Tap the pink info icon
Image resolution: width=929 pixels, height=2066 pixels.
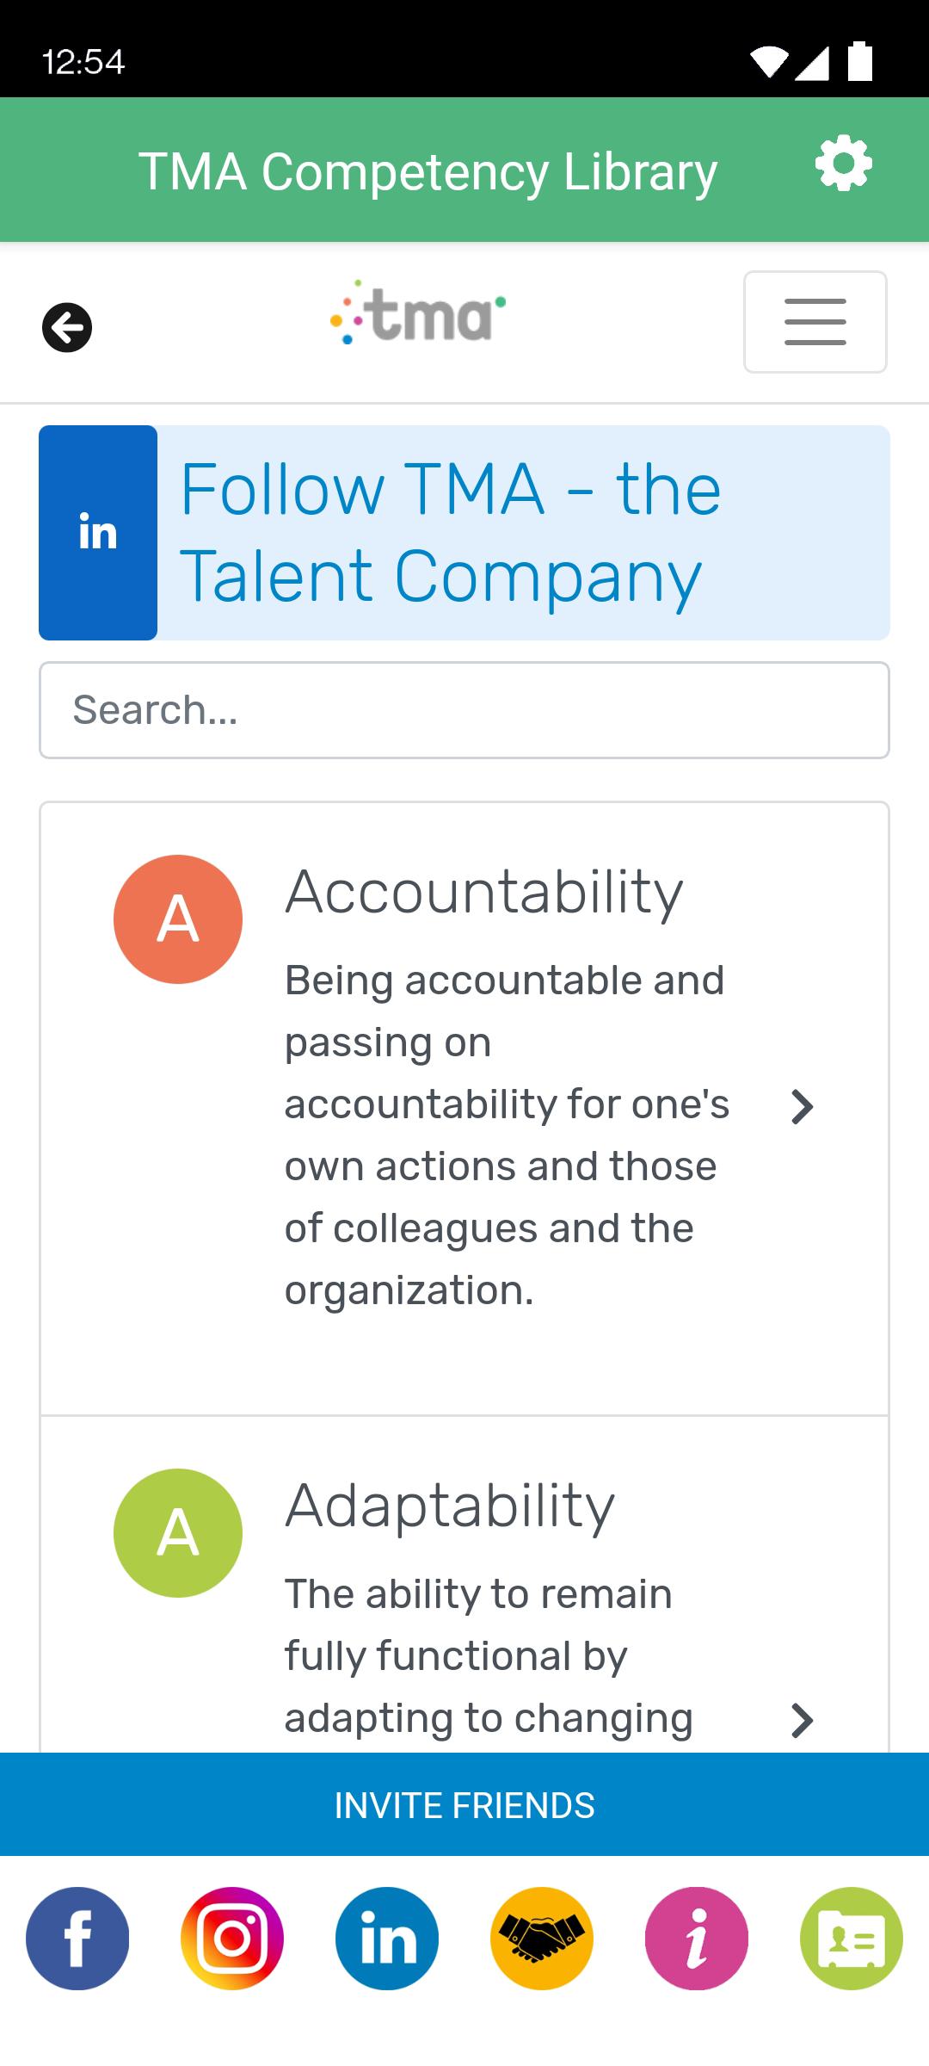click(x=697, y=1939)
